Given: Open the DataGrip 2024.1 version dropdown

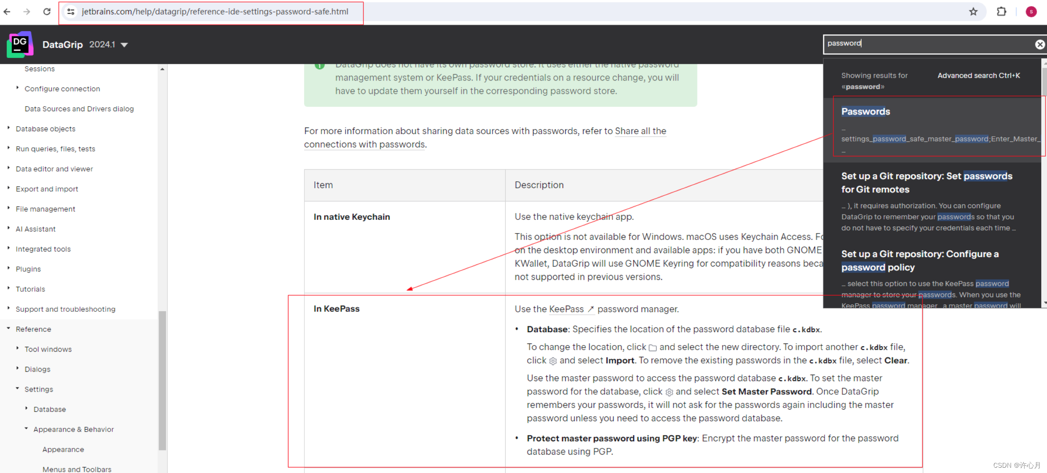Looking at the screenshot, I should (109, 45).
